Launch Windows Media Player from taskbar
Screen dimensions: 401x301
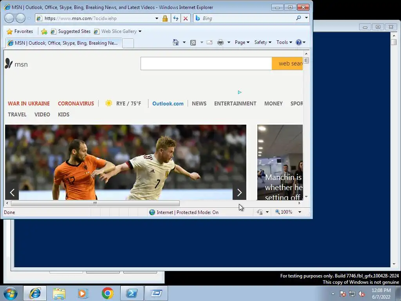pyautogui.click(x=83, y=293)
